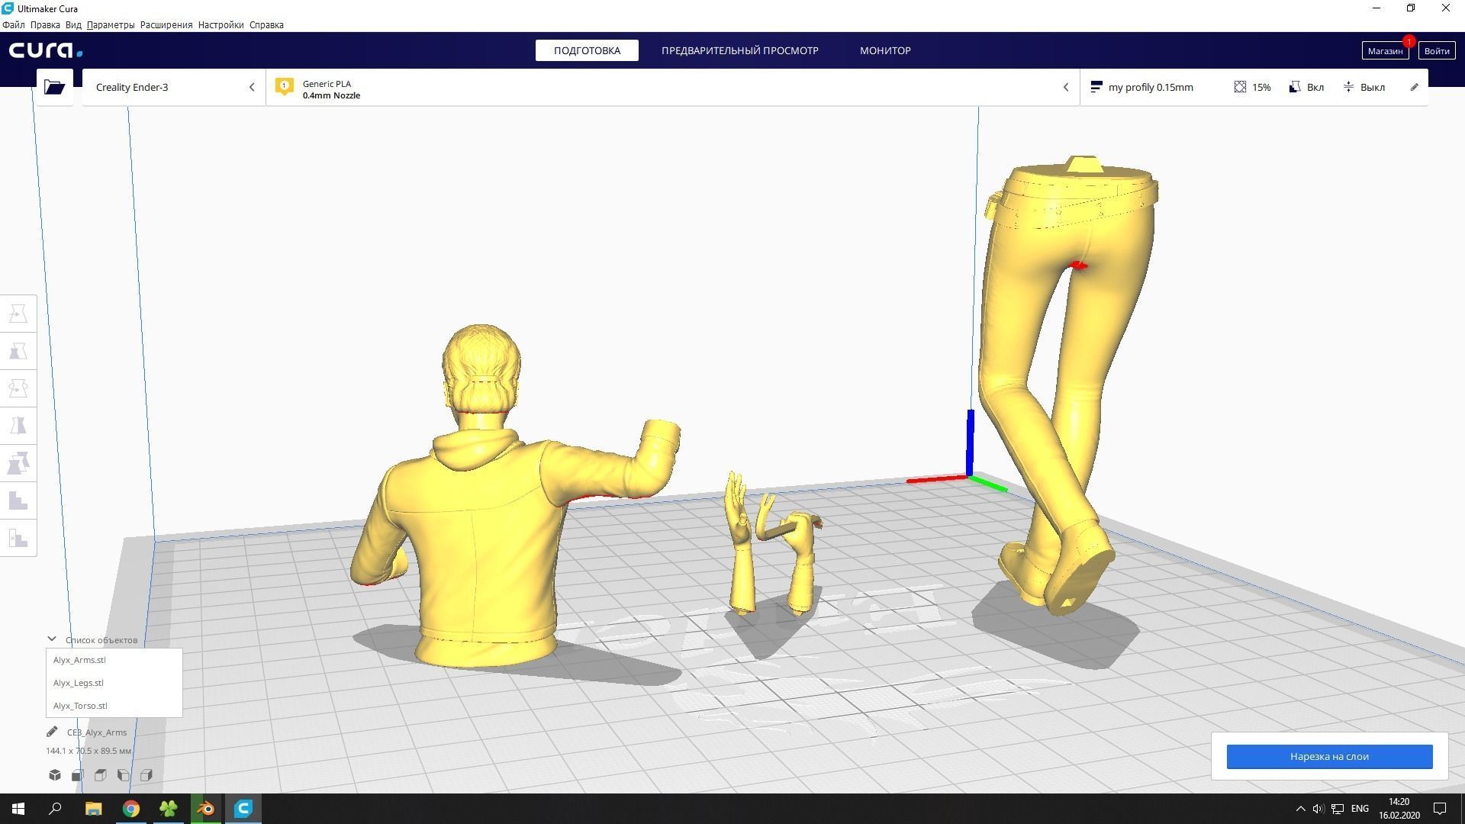Image resolution: width=1465 pixels, height=824 pixels.
Task: Open Windows Start menu
Action: pyautogui.click(x=18, y=809)
